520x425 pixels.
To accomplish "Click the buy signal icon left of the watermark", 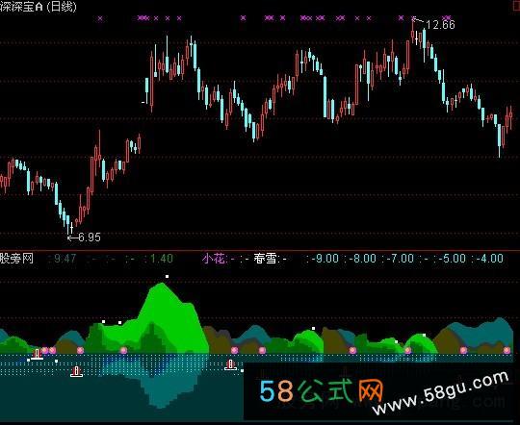I will (230, 365).
